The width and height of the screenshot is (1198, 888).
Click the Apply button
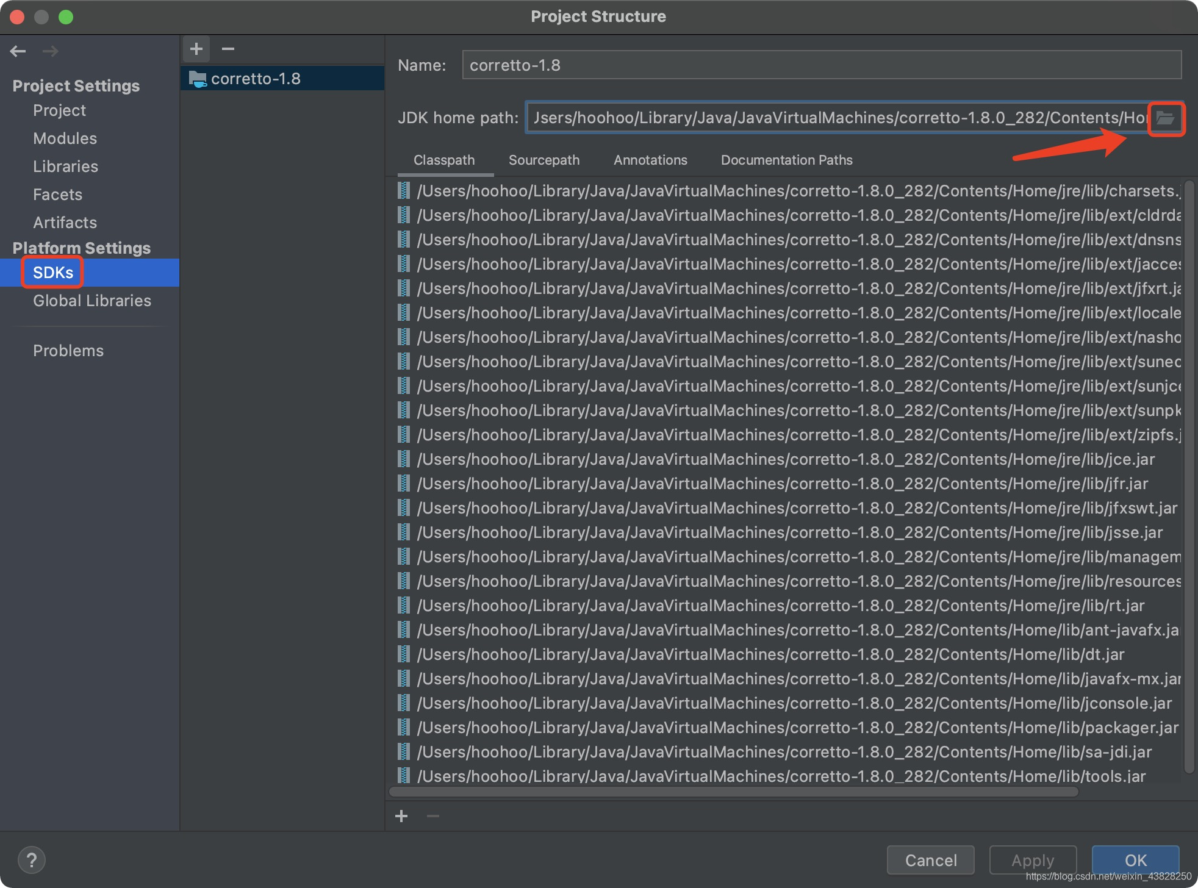pos(1033,860)
